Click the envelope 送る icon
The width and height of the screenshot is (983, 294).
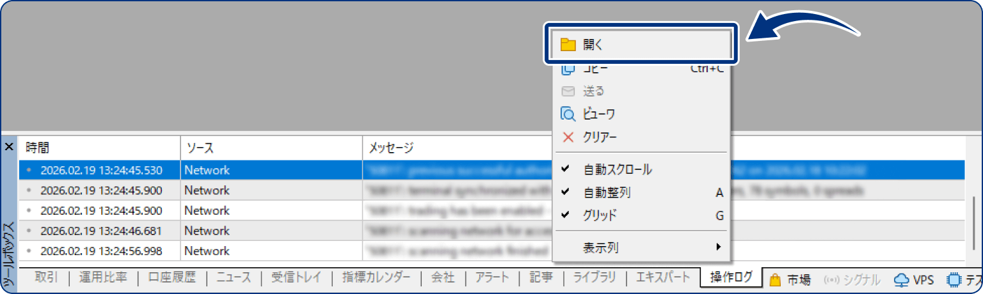[568, 91]
